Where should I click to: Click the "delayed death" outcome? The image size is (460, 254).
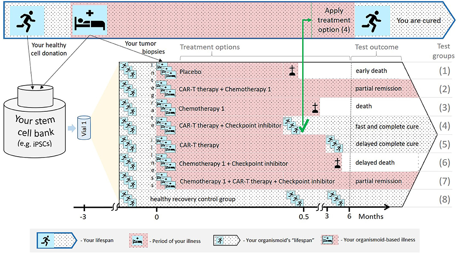coord(375,163)
